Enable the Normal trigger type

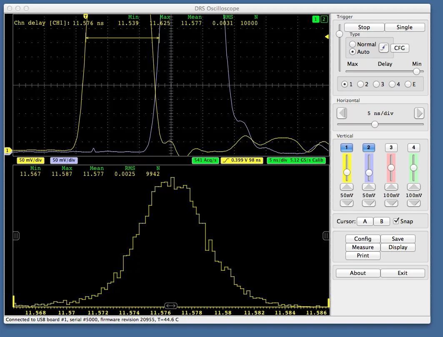352,44
